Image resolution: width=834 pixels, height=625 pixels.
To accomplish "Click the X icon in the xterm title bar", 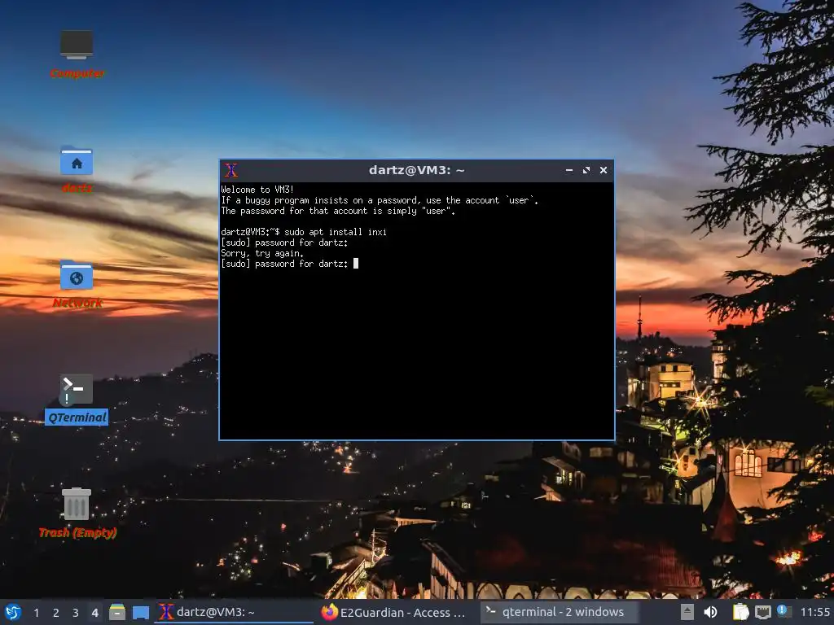I will (x=230, y=170).
